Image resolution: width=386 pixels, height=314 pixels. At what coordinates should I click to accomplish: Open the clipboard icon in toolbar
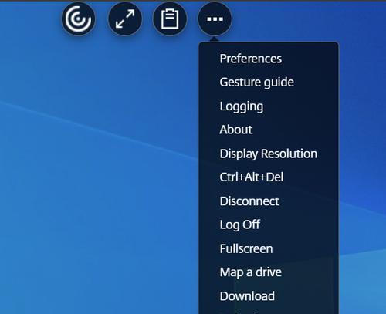coord(170,19)
